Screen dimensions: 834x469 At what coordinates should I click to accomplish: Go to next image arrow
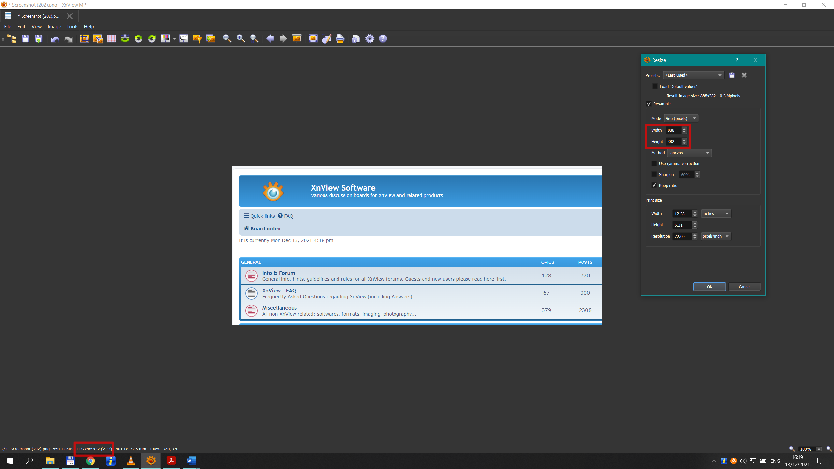[x=283, y=39]
